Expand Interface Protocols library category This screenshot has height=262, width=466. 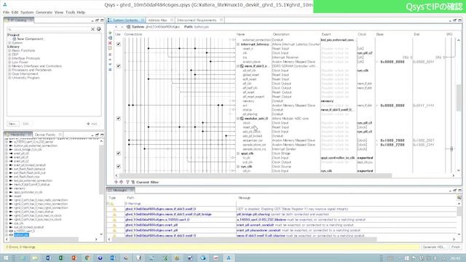tap(9, 58)
